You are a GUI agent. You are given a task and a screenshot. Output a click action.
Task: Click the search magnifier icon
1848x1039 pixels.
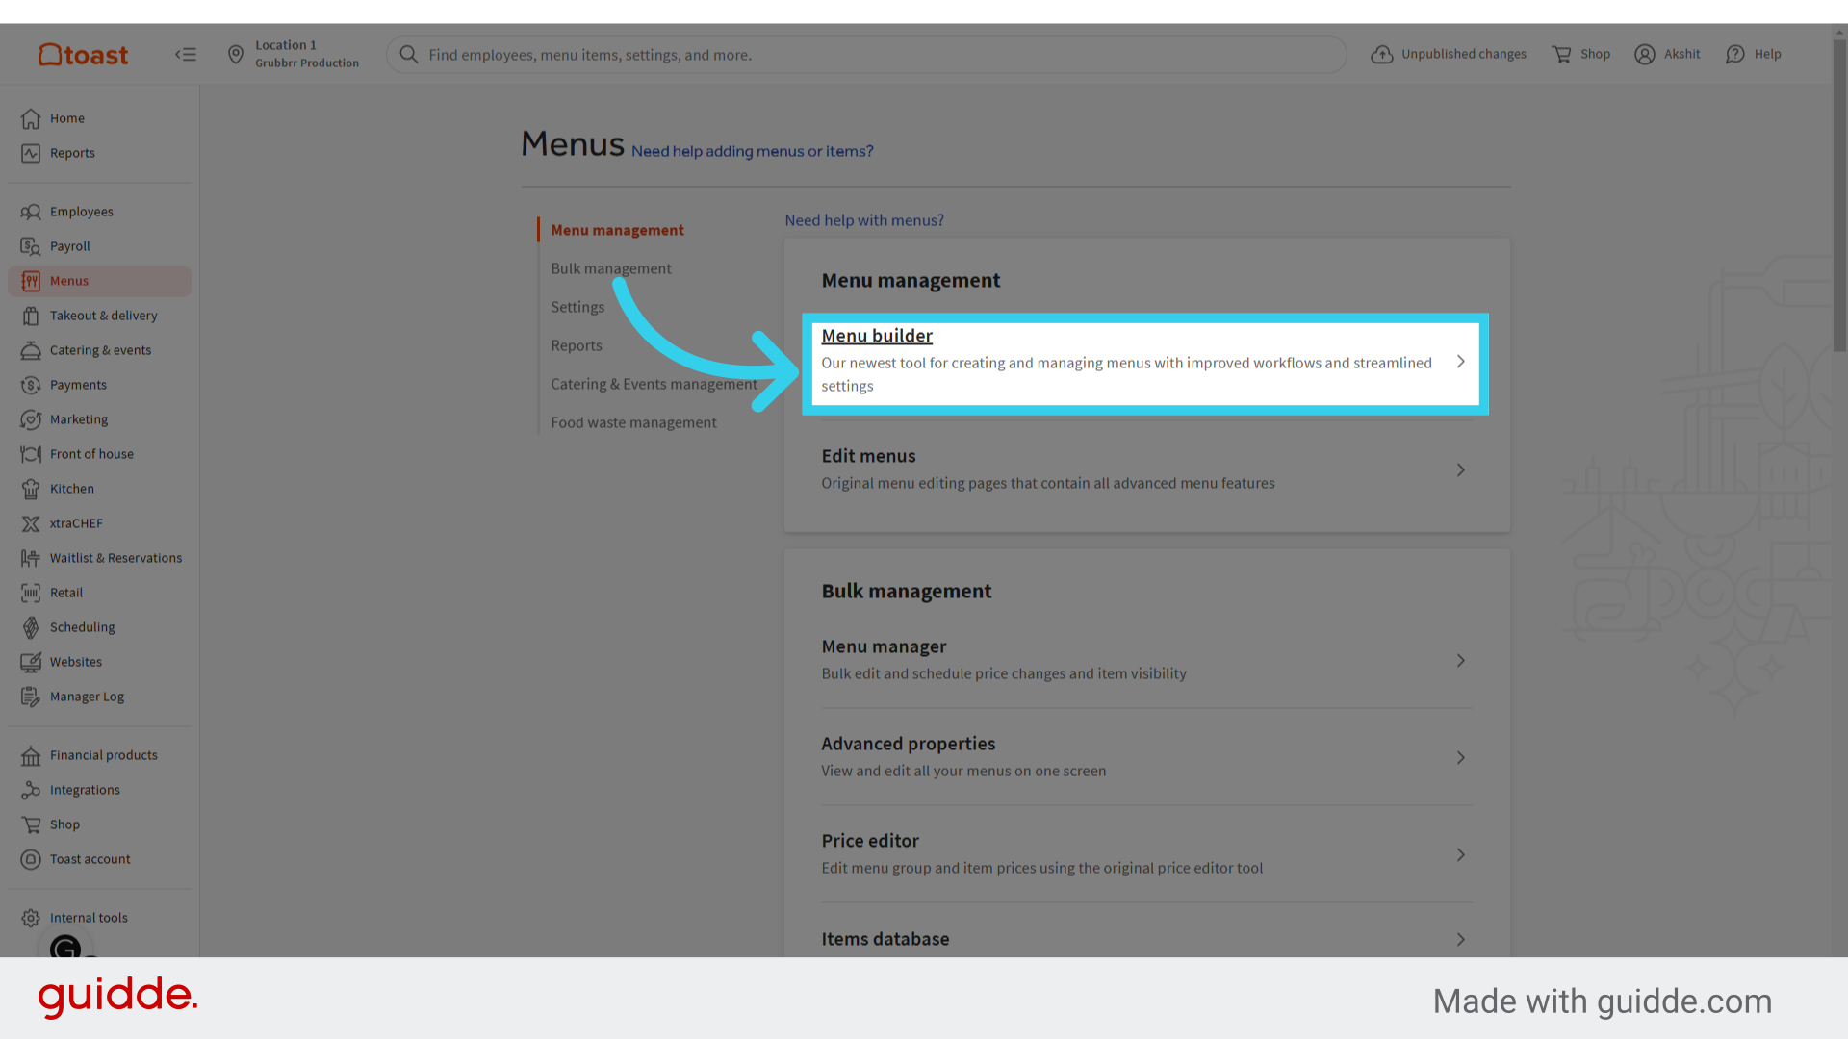[x=409, y=55]
